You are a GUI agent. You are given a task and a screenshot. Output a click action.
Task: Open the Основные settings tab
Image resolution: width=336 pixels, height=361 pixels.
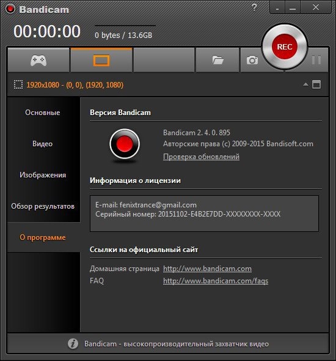[43, 113]
